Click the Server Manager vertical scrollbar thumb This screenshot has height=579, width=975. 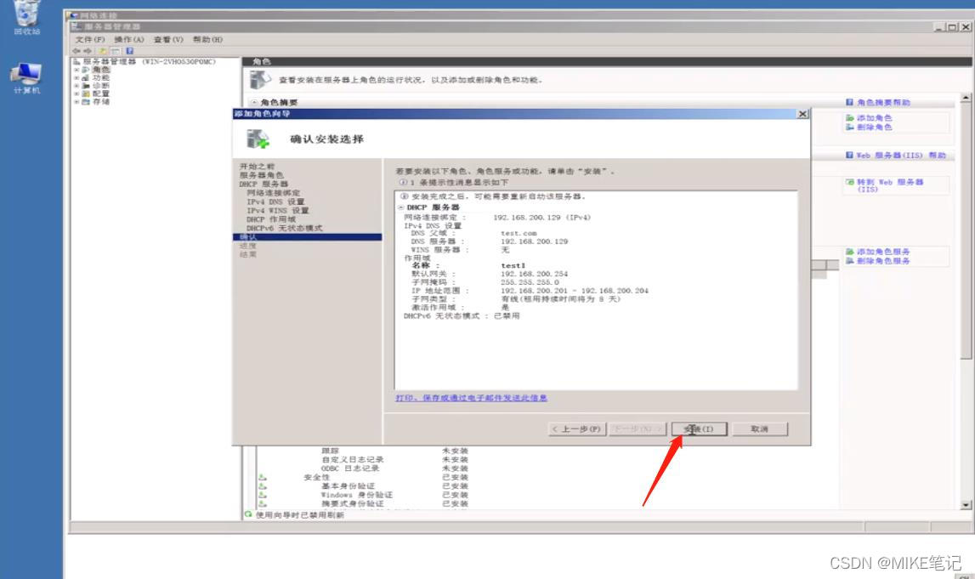coord(966,230)
